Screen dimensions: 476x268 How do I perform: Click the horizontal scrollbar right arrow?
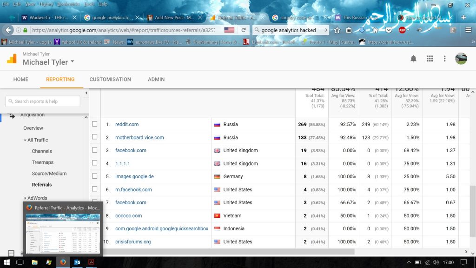pyautogui.click(x=466, y=252)
